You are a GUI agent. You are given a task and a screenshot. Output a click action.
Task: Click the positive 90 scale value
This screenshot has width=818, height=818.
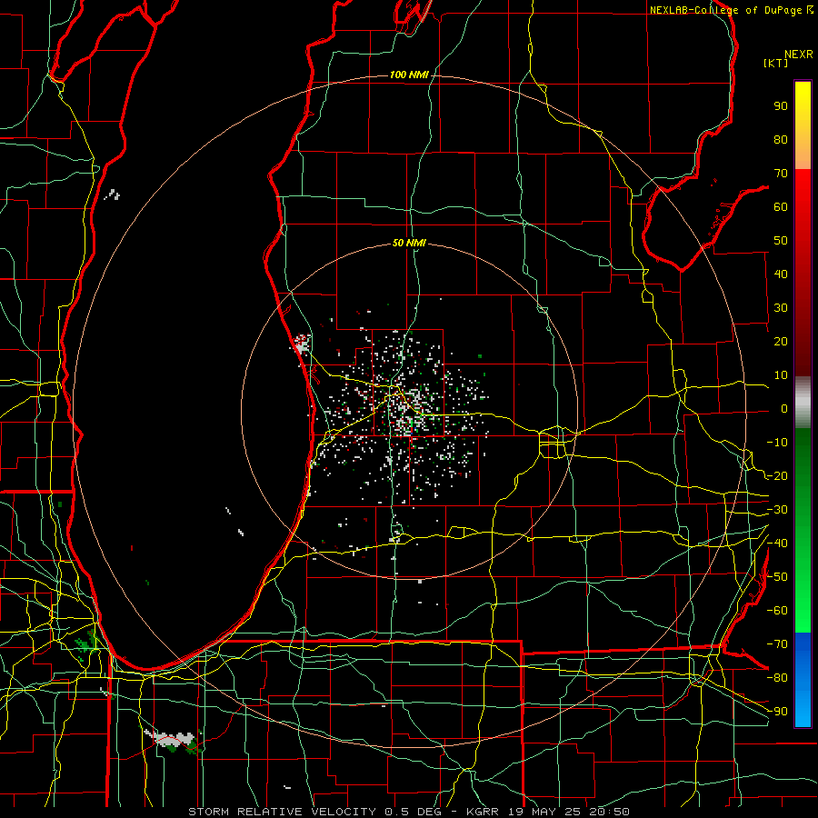pos(781,106)
